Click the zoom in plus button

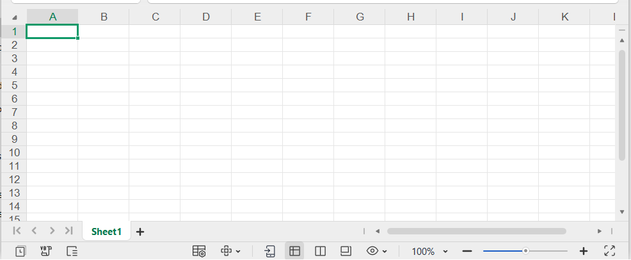pyautogui.click(x=583, y=251)
